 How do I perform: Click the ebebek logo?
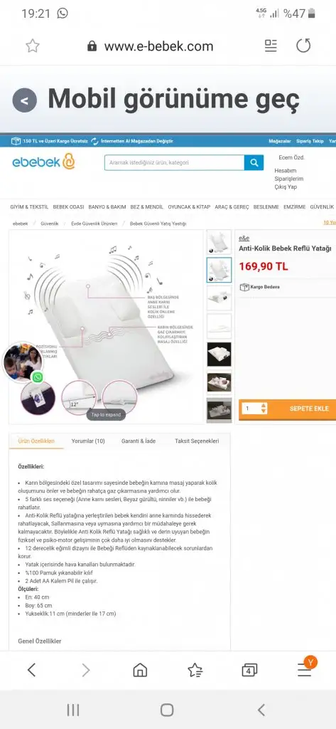click(43, 162)
